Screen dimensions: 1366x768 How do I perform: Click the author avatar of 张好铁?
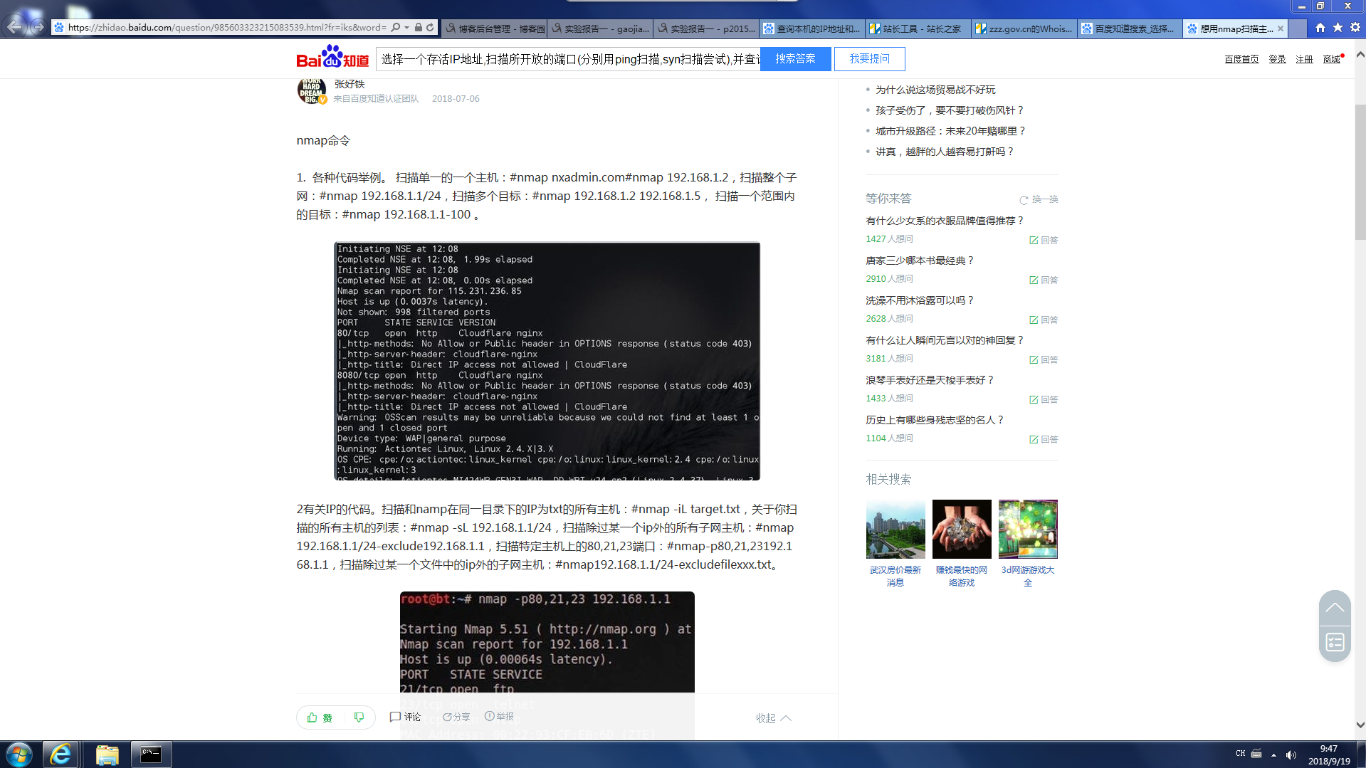[x=311, y=91]
